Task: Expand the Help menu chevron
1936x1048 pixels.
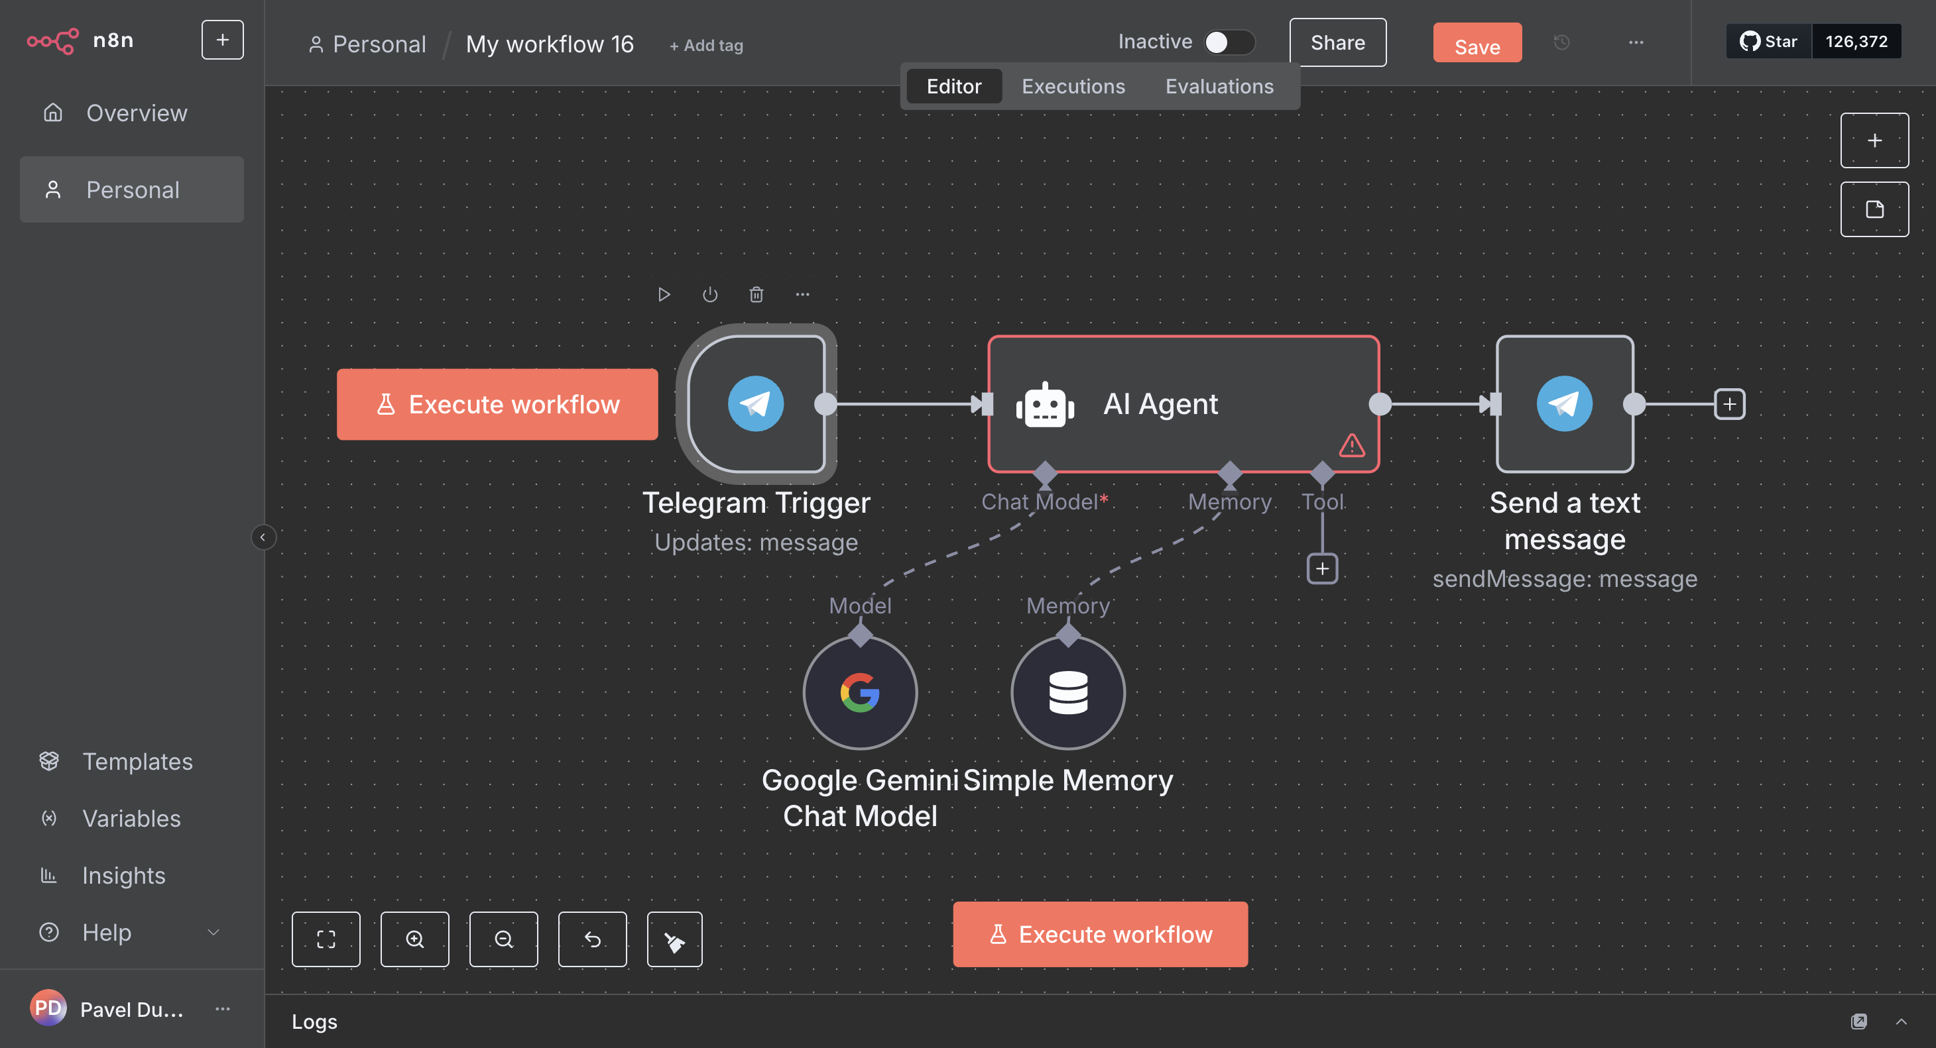Action: 213,932
